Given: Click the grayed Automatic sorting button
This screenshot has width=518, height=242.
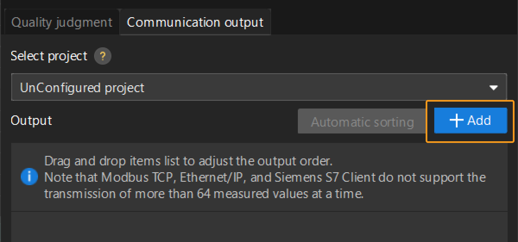Looking at the screenshot, I should click(362, 122).
